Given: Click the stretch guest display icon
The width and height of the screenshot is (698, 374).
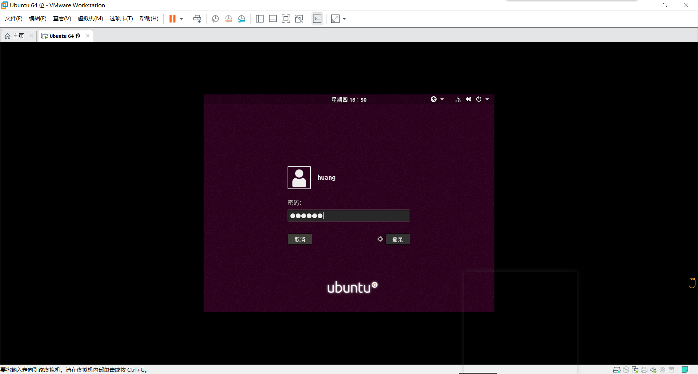Looking at the screenshot, I should click(x=335, y=19).
